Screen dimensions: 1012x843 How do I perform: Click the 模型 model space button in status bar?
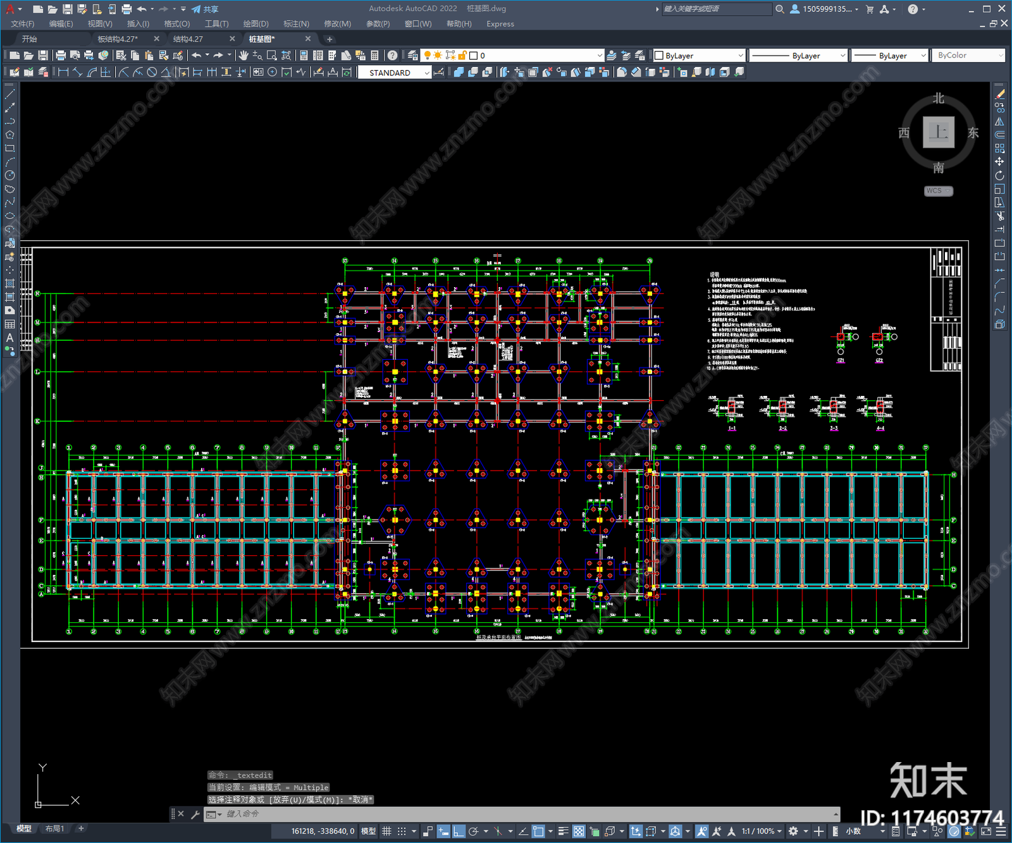[x=368, y=831]
